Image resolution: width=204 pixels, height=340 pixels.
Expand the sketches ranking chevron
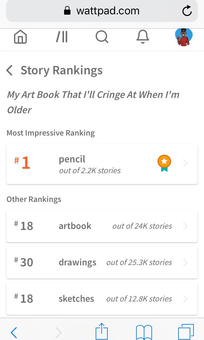coord(186,299)
